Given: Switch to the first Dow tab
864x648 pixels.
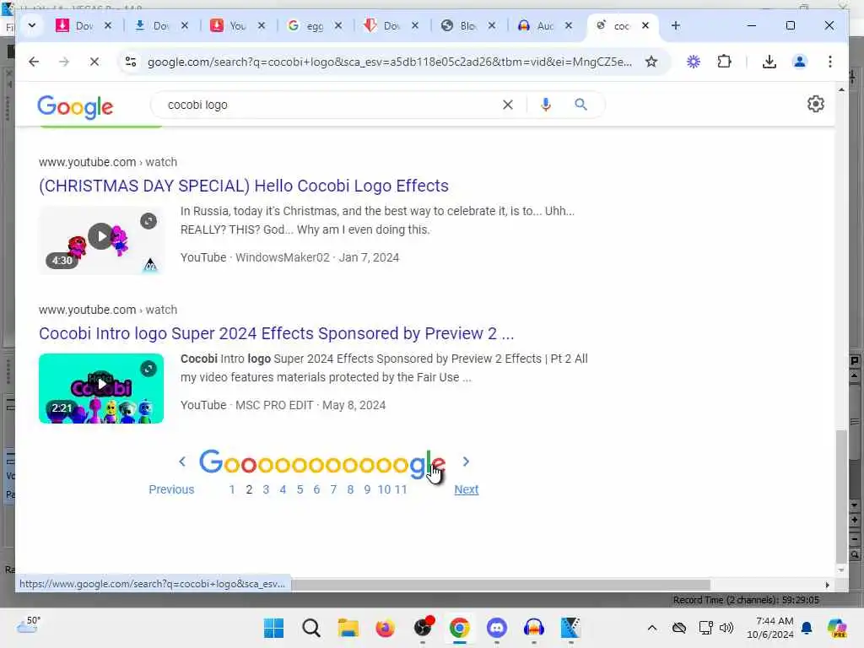Looking at the screenshot, I should [x=76, y=25].
